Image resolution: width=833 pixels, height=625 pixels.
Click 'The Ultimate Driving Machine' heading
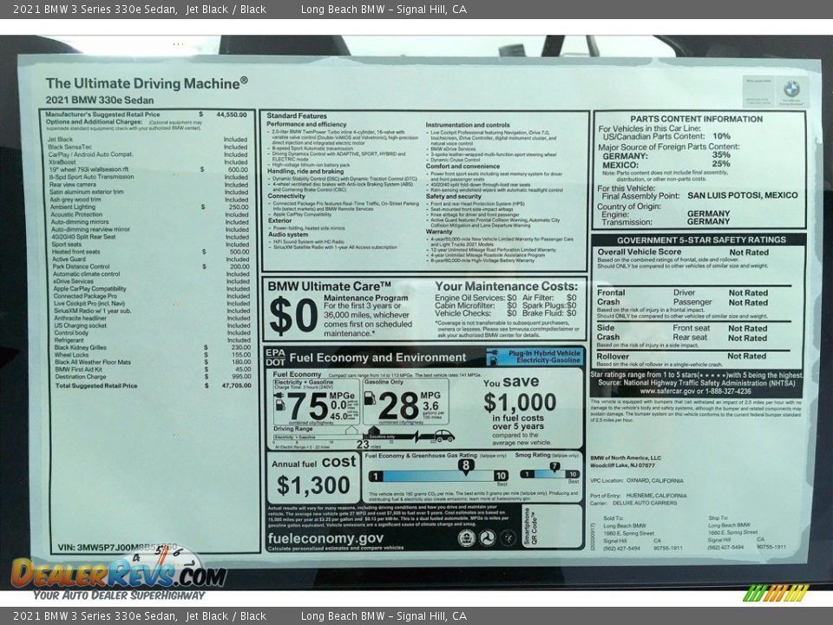(x=147, y=83)
